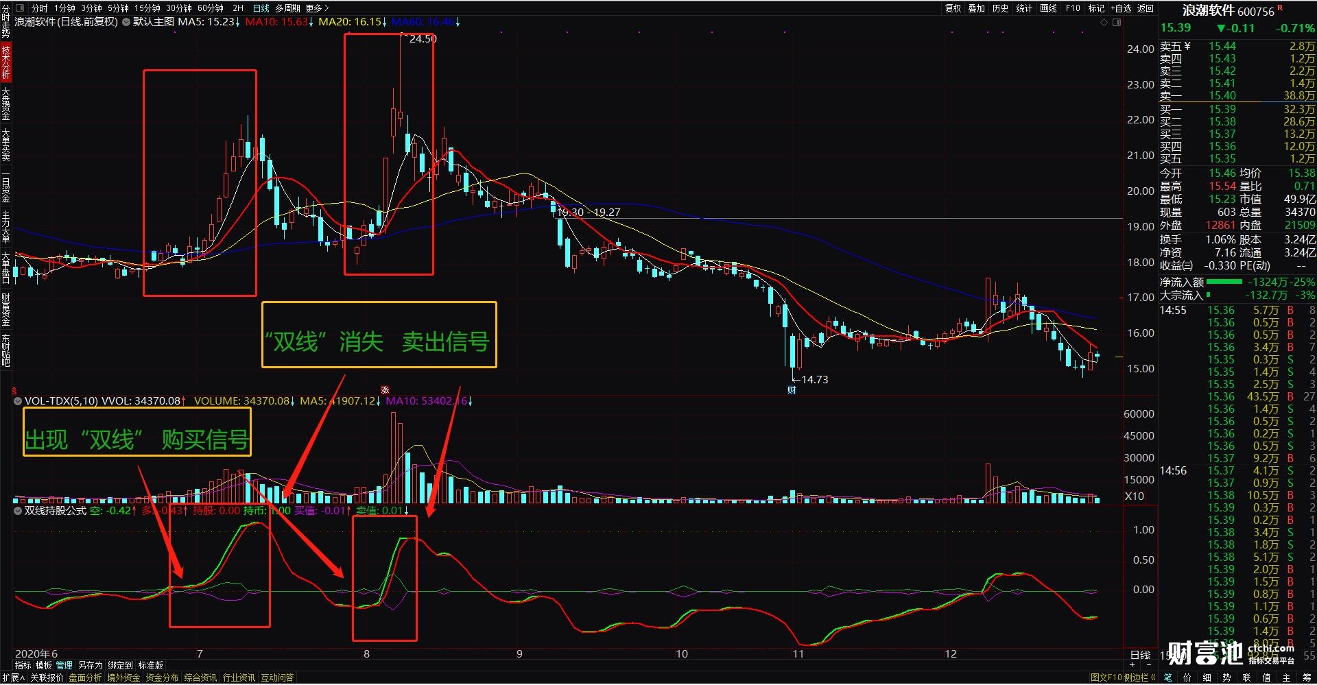Select the 日线 daily period tab
Viewport: 1317px width, 685px height.
[261, 8]
